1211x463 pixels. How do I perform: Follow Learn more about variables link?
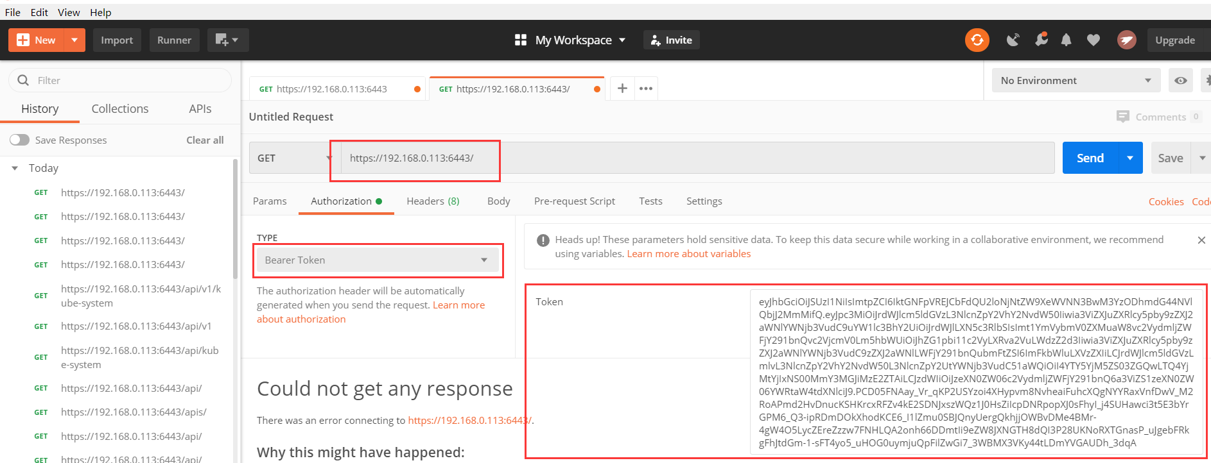[x=688, y=254]
